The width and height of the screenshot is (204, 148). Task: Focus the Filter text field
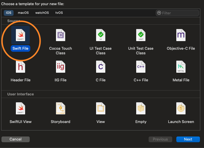click(x=177, y=13)
